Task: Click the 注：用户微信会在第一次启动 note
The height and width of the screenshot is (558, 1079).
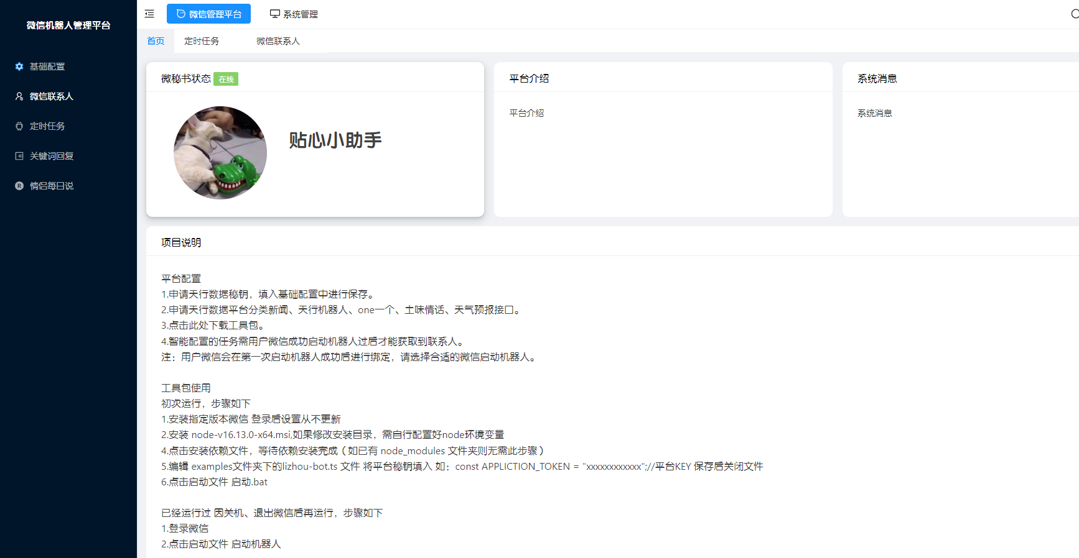Action: pos(350,357)
